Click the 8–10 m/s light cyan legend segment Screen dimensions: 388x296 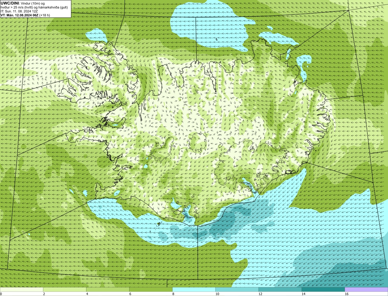click(194, 290)
